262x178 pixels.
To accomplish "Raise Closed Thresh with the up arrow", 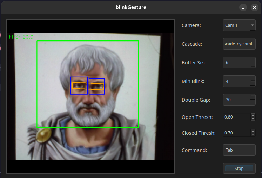I will [x=253, y=131].
